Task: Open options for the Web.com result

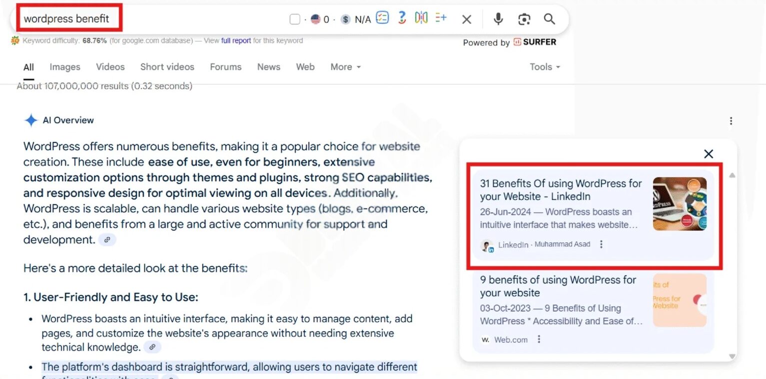Action: click(539, 339)
